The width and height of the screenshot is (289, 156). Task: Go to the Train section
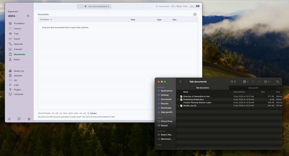point(16,33)
